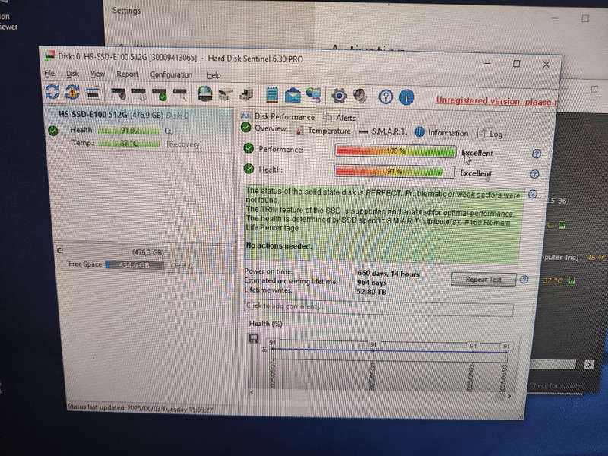Viewport: 608px width, 456px height.
Task: Switch to the Temperature tab
Action: coord(324,131)
